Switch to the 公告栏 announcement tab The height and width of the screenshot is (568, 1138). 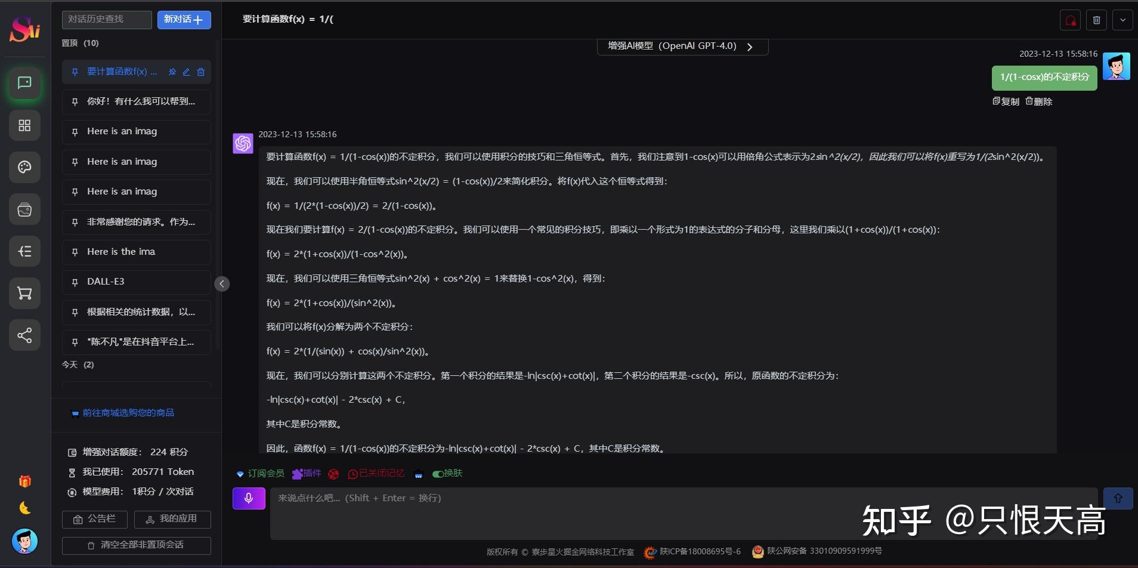click(x=94, y=518)
